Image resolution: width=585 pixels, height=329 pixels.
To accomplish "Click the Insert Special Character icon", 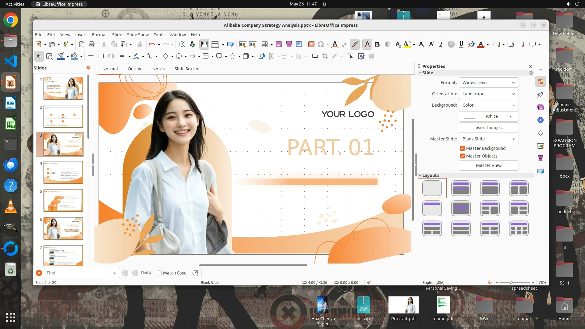I will (321, 44).
